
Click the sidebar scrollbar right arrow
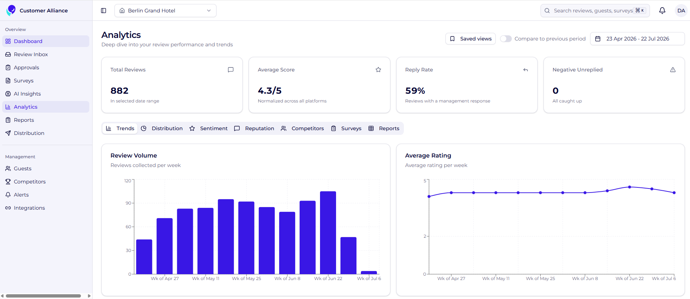[x=89, y=296]
